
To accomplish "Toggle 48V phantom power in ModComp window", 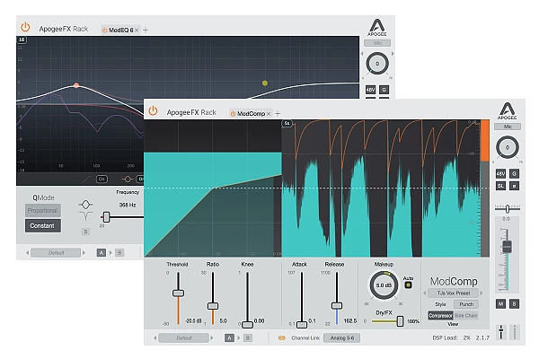I will (500, 174).
